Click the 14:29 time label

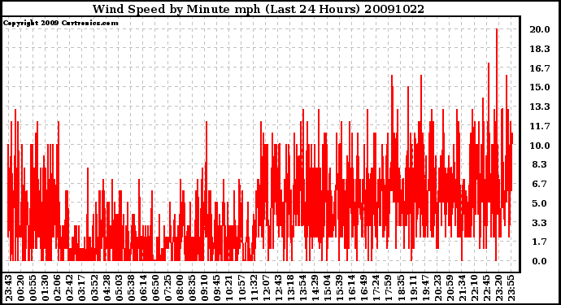point(315,288)
